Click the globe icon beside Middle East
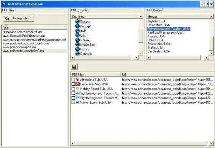The image size is (215, 148). coord(78,44)
